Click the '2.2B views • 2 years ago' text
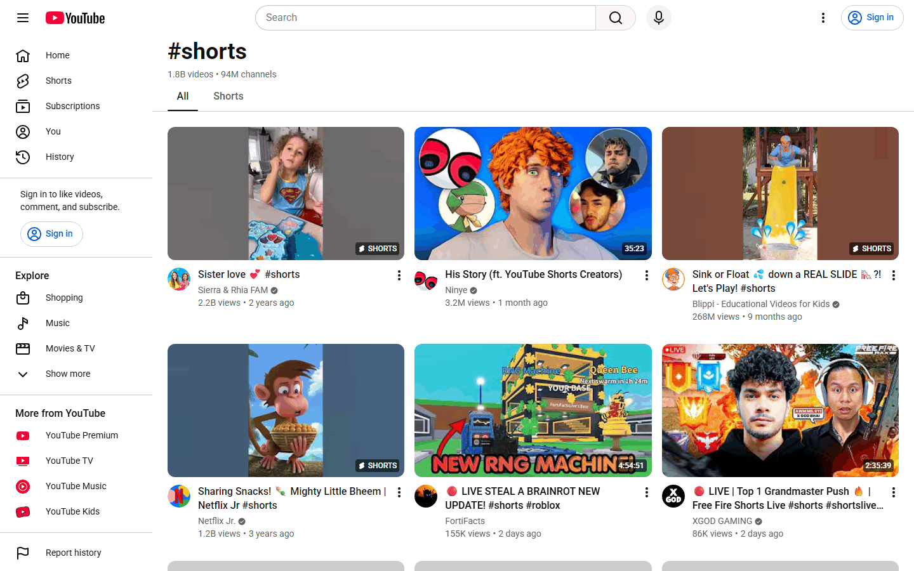 tap(246, 303)
